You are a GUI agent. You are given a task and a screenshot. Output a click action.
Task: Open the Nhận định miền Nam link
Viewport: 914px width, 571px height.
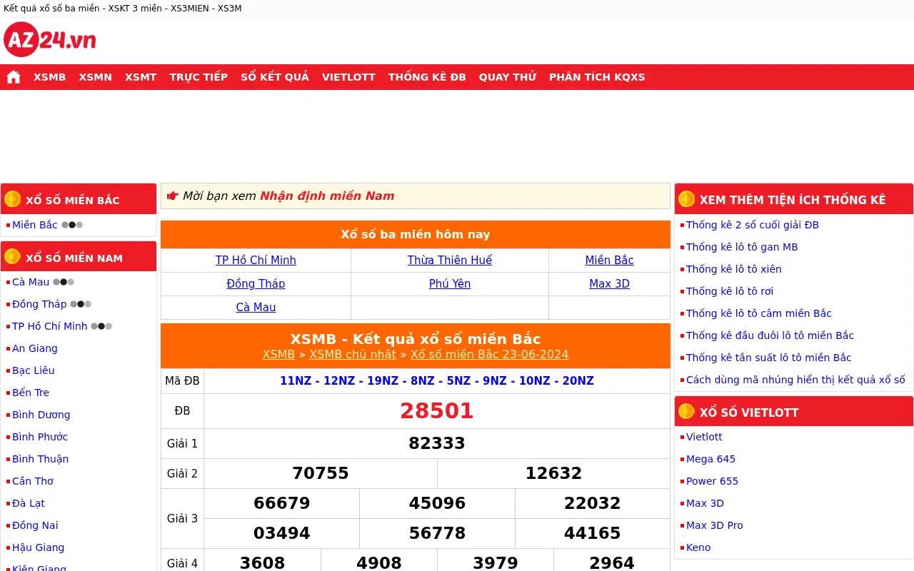click(327, 196)
